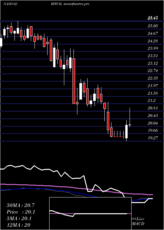This screenshot has width=164, height=230.
Task: Click the 5MA : 20.1 readout
Action: pos(19,218)
